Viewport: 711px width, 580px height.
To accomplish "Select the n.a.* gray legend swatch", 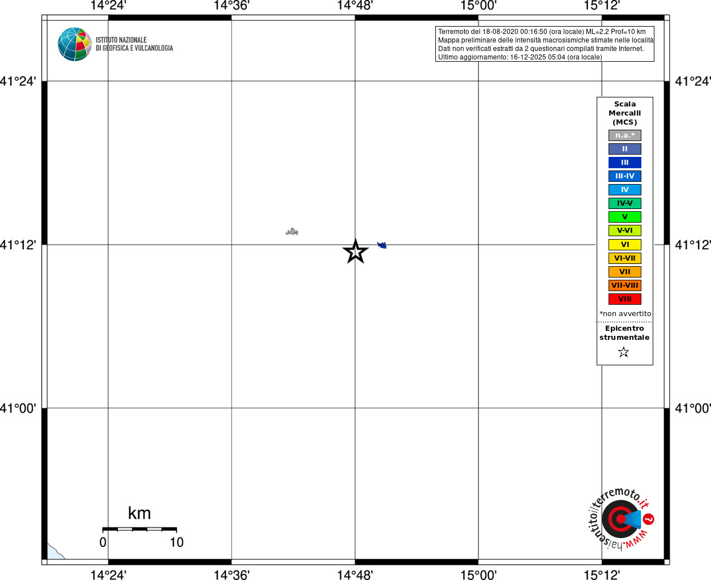I will [x=625, y=135].
